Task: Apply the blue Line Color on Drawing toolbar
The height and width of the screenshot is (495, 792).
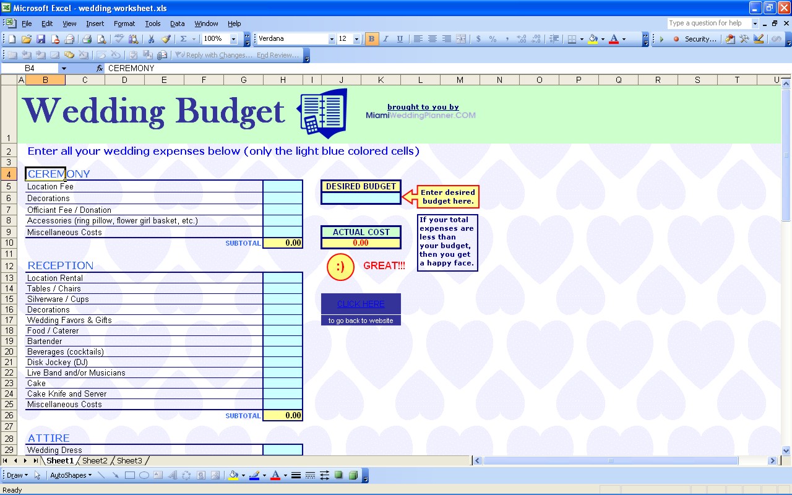Action: [254, 475]
